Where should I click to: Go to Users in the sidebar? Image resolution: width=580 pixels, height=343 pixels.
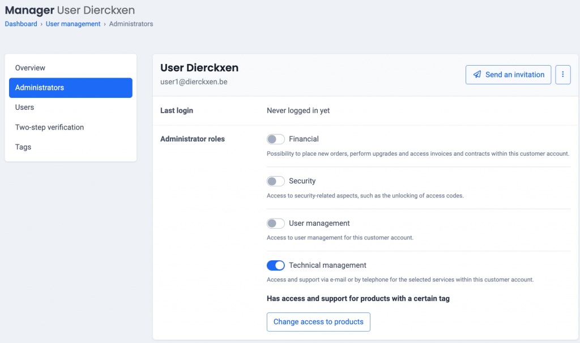tap(71, 107)
